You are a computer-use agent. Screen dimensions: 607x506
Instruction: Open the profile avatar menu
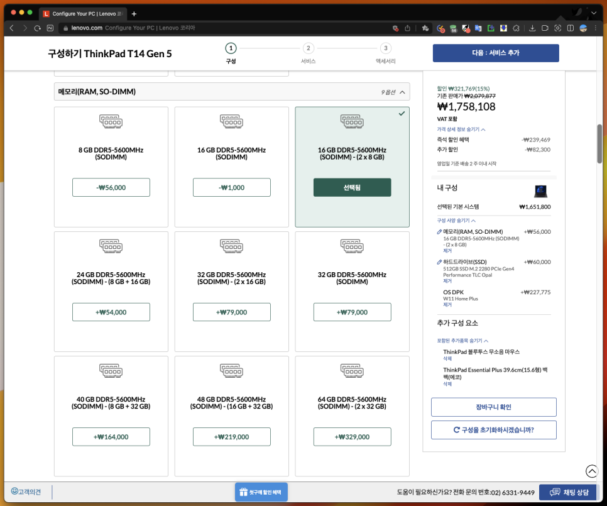583,28
